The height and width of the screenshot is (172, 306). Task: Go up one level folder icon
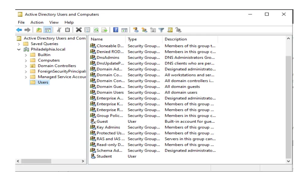click(x=39, y=30)
